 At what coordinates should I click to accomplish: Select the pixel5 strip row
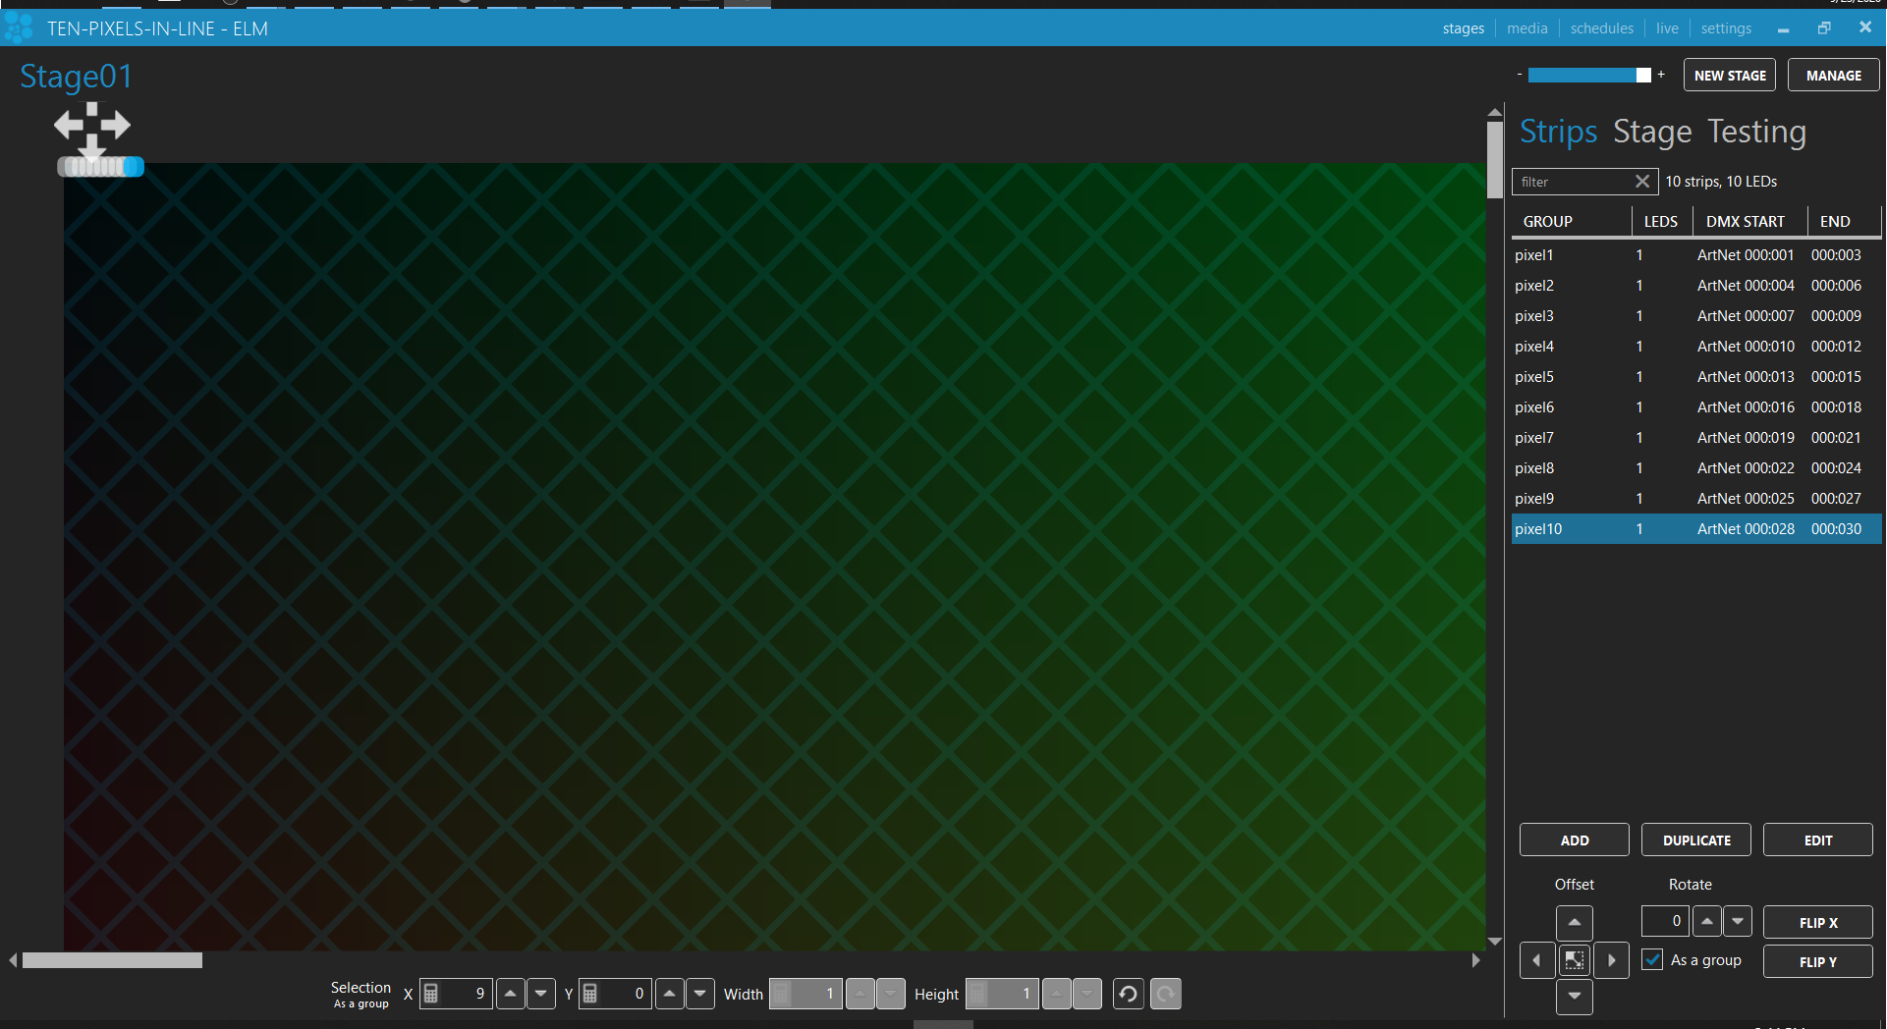[x=1621, y=376]
